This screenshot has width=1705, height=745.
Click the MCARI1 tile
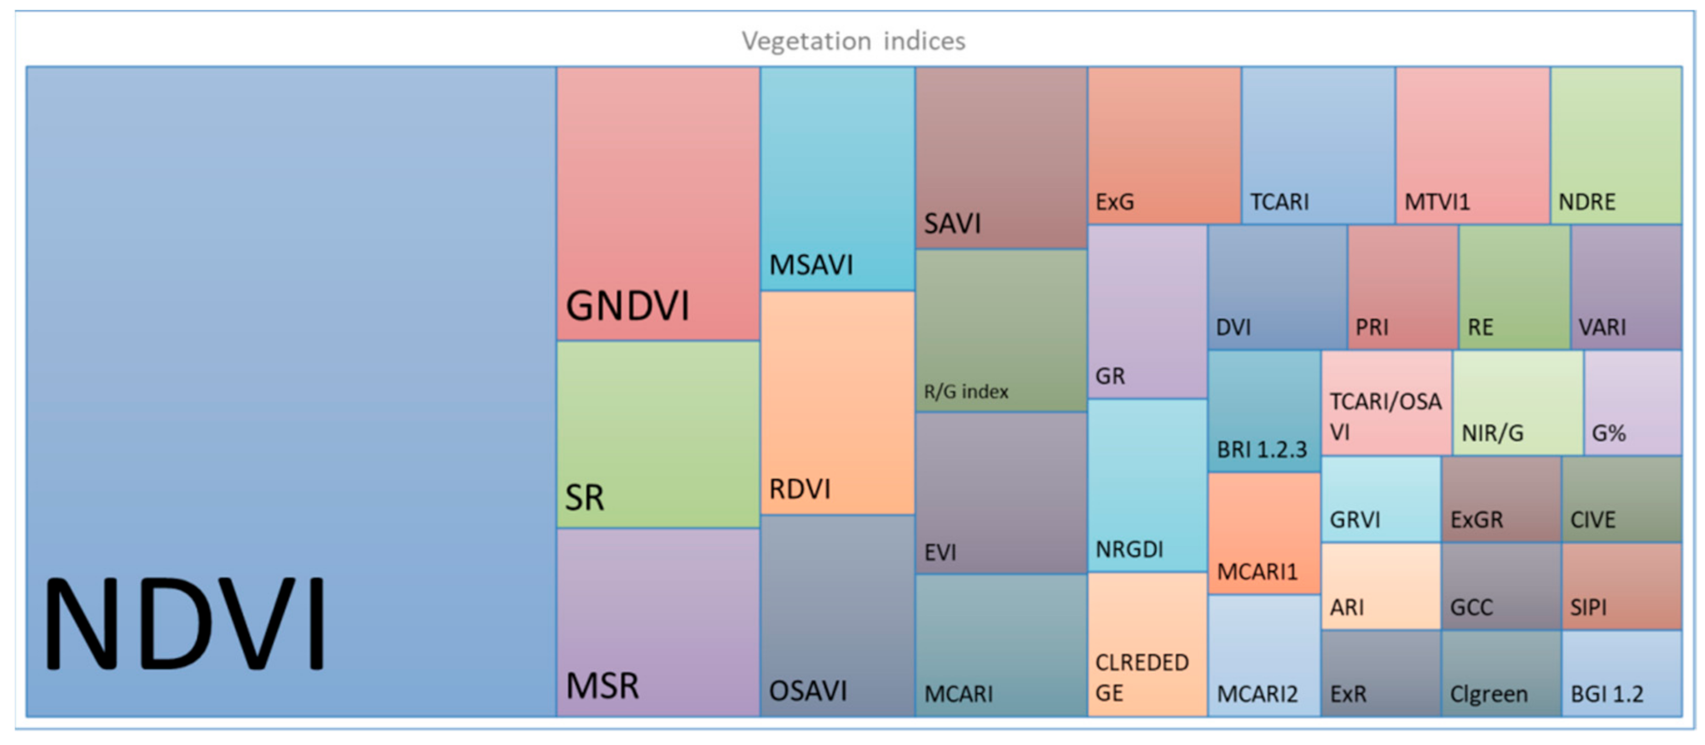(1263, 534)
